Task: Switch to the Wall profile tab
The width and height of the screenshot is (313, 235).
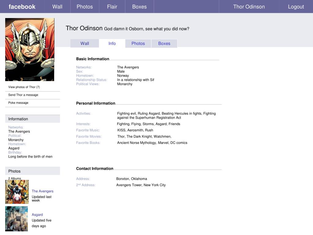Action: click(x=85, y=43)
